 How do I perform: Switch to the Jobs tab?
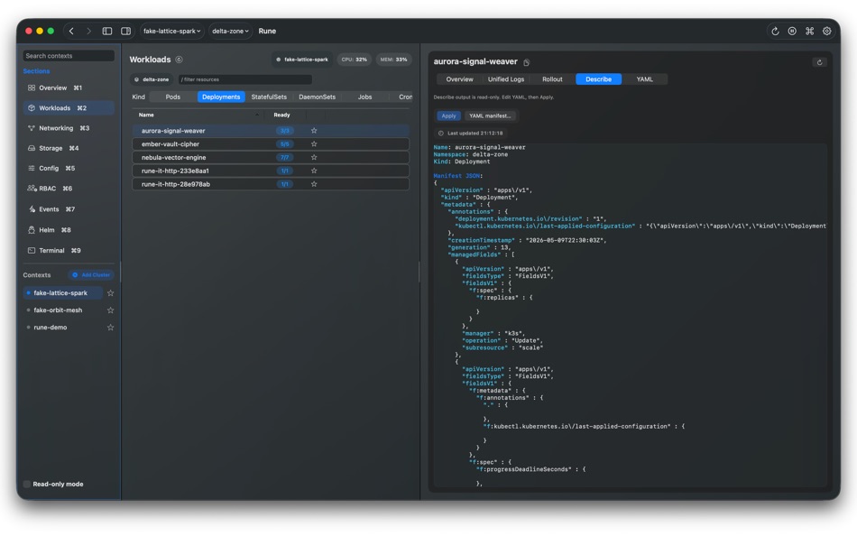[364, 97]
